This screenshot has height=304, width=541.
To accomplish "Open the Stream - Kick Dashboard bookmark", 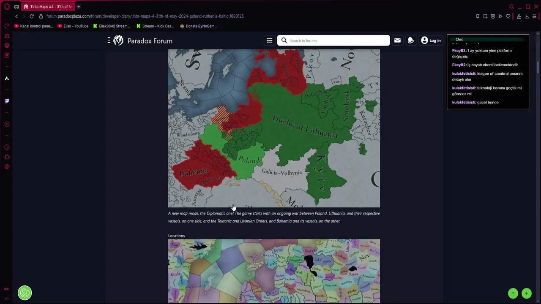I will [x=155, y=26].
